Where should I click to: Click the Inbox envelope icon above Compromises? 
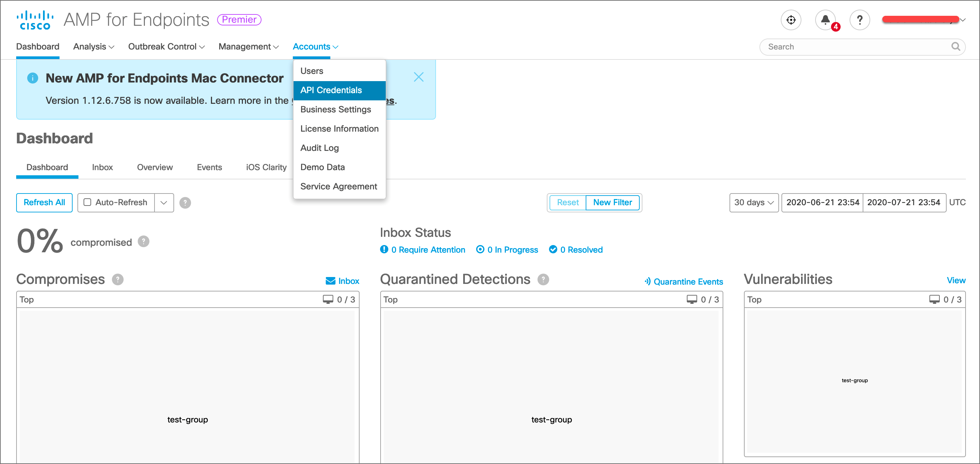point(330,280)
